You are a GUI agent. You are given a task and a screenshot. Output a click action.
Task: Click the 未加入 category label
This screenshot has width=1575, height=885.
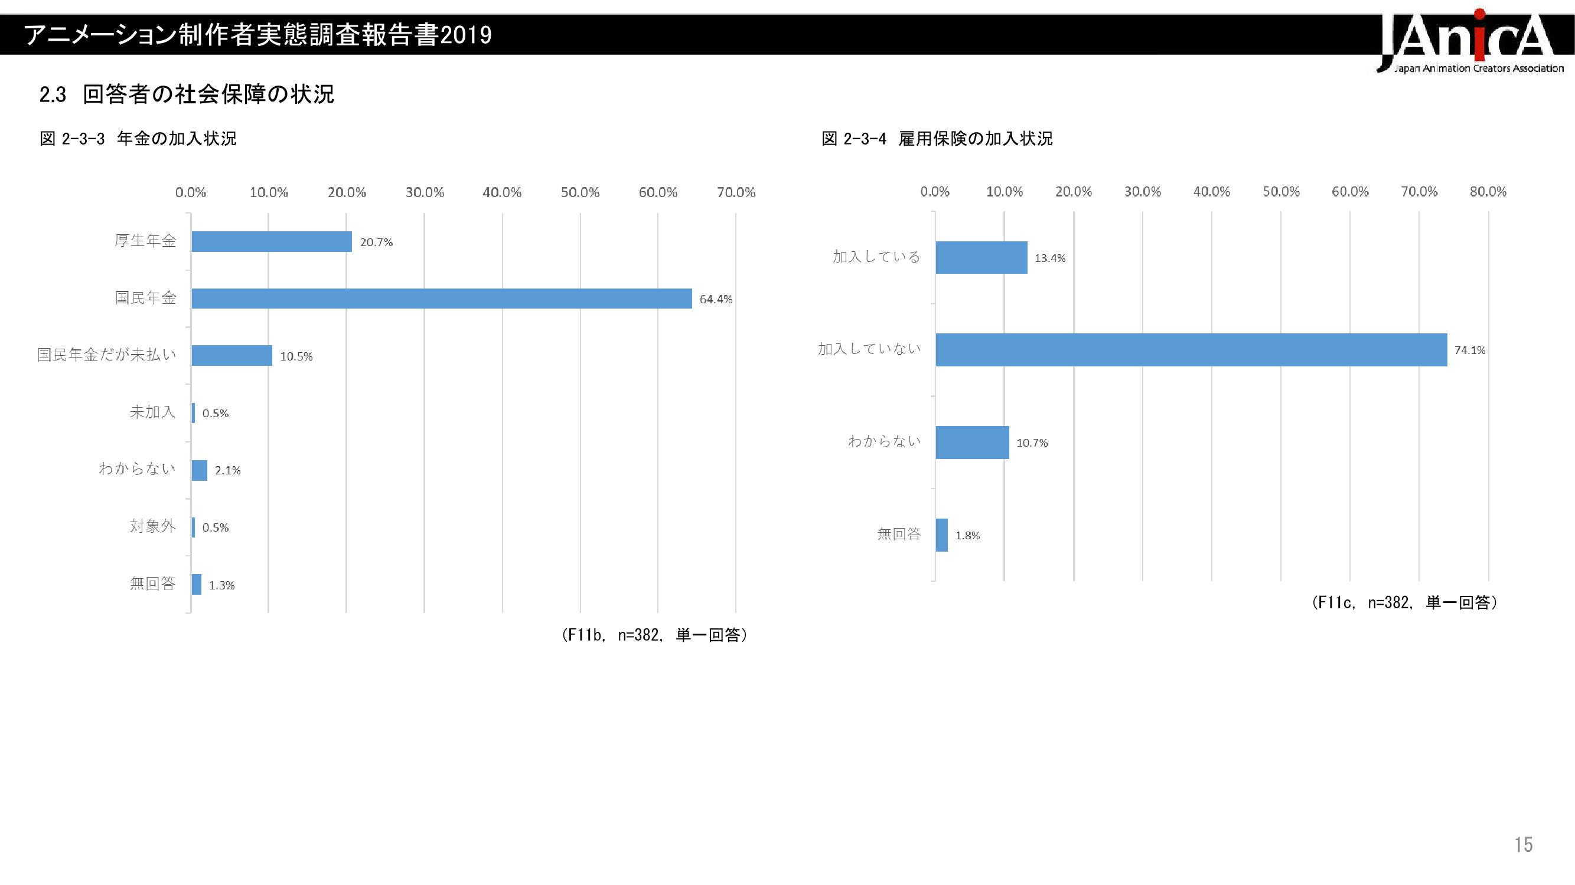click(x=153, y=412)
